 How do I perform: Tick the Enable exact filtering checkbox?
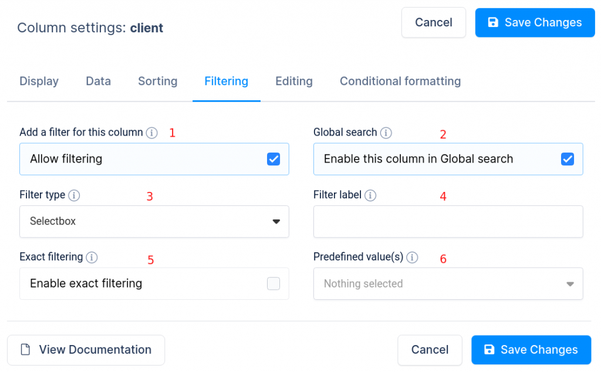coord(274,284)
